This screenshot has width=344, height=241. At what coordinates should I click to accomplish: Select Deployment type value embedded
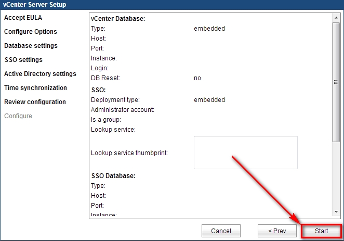[209, 100]
